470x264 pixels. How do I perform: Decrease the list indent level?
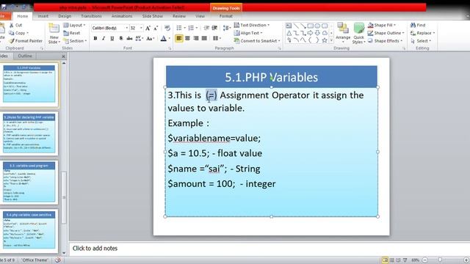tap(206, 28)
